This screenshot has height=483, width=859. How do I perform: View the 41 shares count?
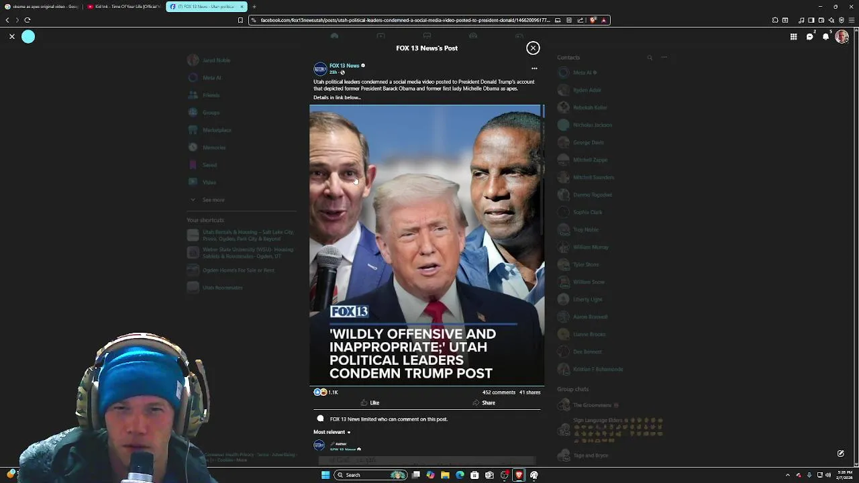(x=529, y=392)
